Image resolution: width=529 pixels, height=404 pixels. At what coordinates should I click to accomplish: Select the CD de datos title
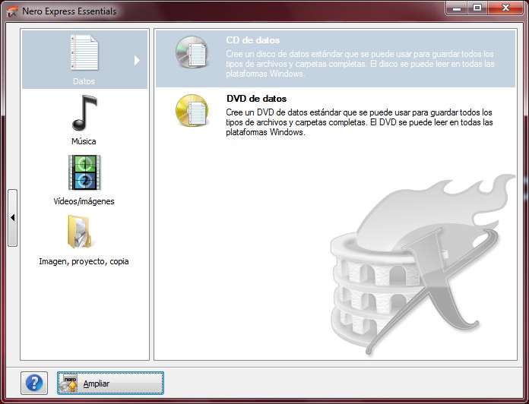pos(252,40)
